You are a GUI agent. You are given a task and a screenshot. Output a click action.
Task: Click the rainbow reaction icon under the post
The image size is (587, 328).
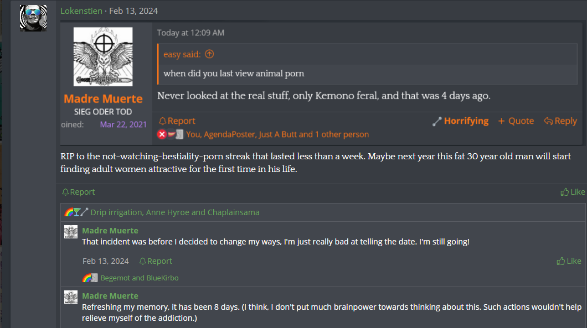pyautogui.click(x=69, y=212)
